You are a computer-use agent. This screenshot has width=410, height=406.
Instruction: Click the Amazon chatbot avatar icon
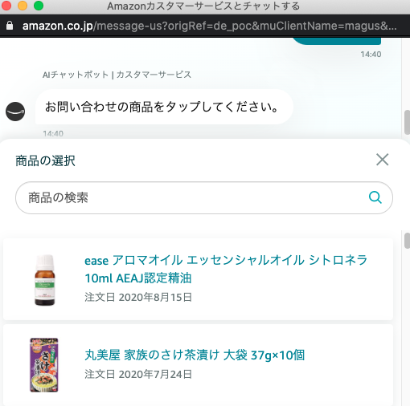click(x=15, y=112)
